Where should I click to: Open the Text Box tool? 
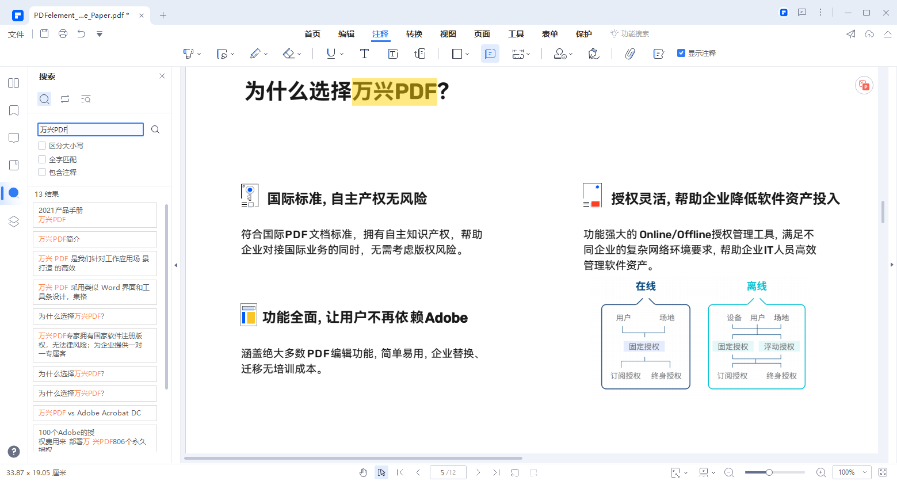point(392,54)
